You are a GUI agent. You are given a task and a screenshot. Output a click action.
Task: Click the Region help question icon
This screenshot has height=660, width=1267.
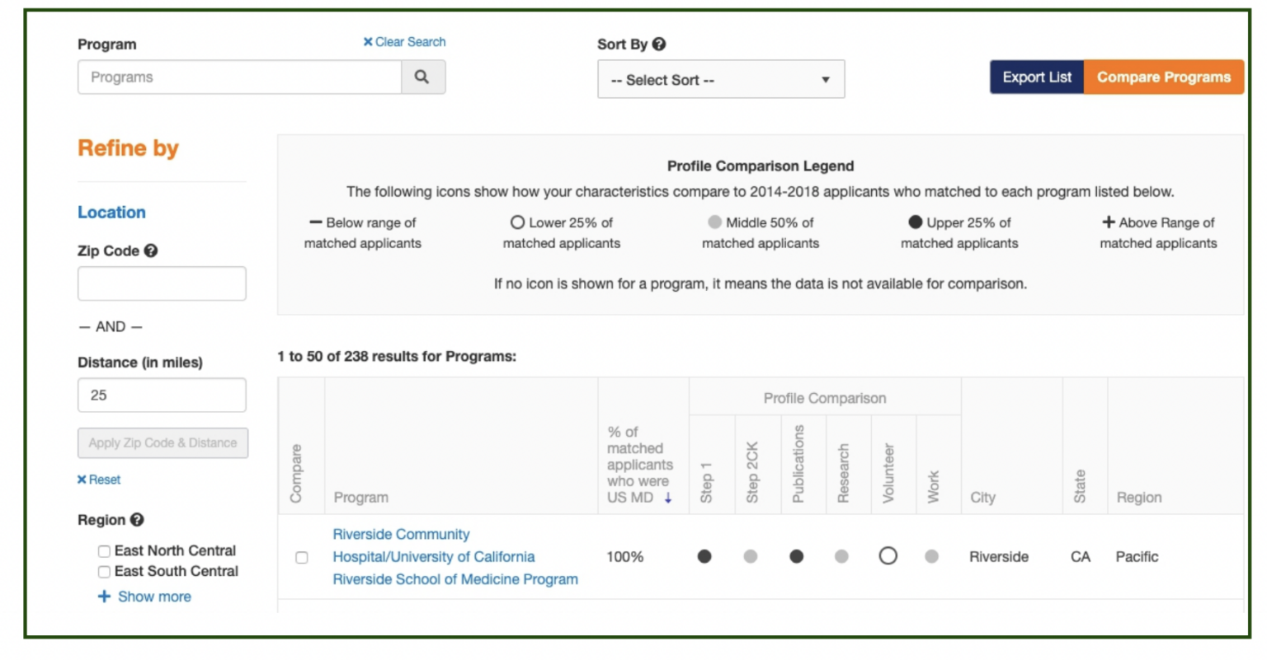137,520
